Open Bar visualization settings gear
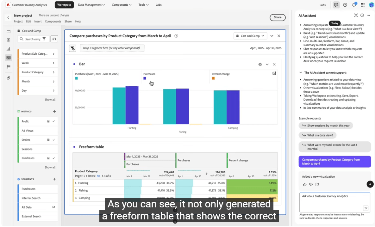This screenshot has width=375, height=227. click(x=260, y=64)
